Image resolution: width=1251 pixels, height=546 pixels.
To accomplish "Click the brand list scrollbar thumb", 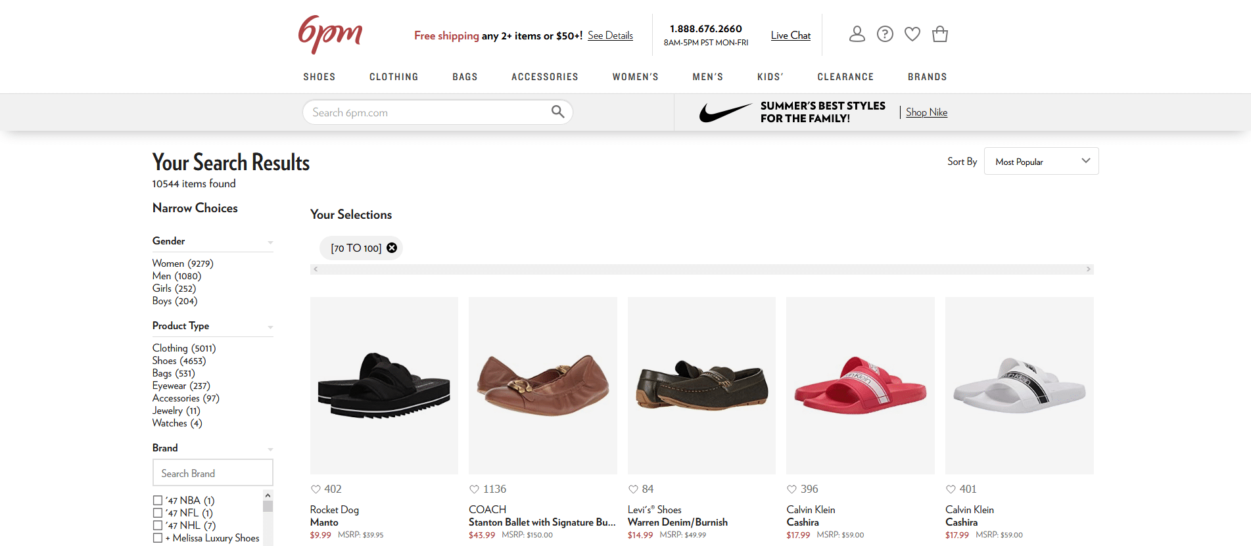I will [268, 506].
